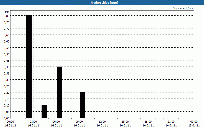Click y-axis value 0,45

coord(7,60)
